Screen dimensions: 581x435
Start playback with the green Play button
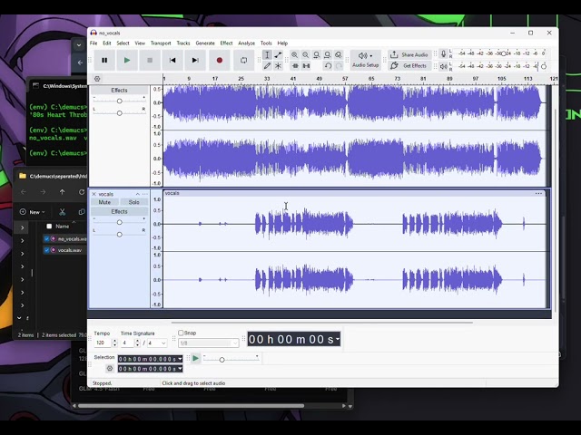pos(127,61)
